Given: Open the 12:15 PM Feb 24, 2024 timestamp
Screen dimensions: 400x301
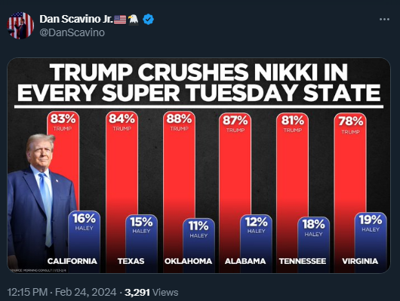Looking at the screenshot, I should 62,292.
